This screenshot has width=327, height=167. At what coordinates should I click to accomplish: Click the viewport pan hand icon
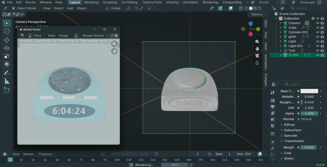click(257, 49)
